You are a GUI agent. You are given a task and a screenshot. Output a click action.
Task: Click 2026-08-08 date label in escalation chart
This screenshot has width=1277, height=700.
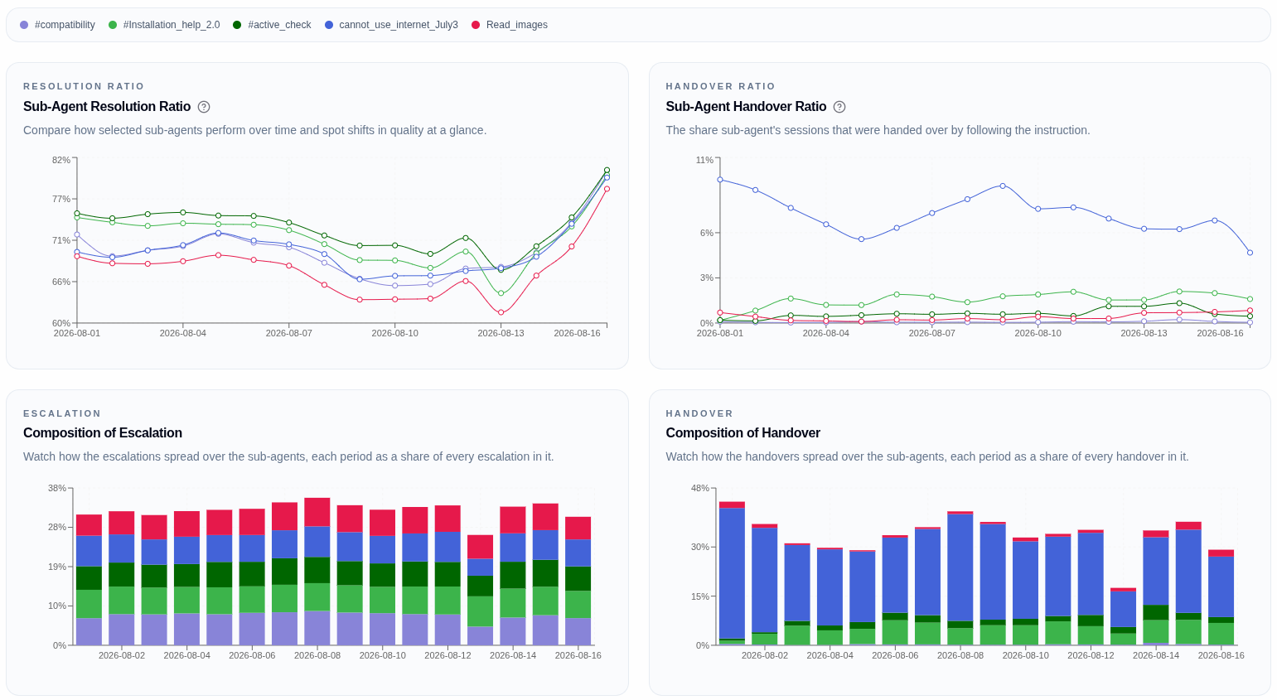pos(317,655)
